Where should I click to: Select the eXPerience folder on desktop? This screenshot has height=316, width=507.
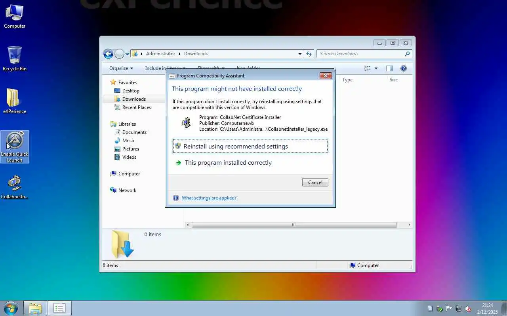15,101
